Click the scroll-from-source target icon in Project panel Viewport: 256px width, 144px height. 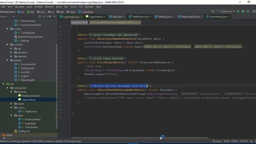click(x=40, y=17)
